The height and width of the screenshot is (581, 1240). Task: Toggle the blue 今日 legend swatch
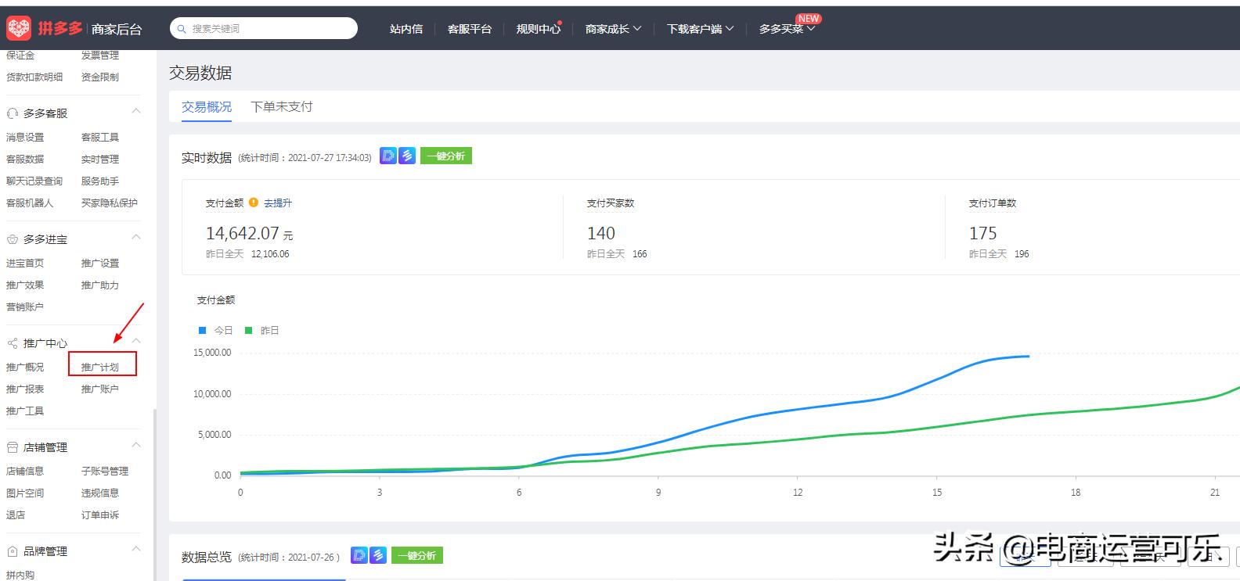(203, 331)
